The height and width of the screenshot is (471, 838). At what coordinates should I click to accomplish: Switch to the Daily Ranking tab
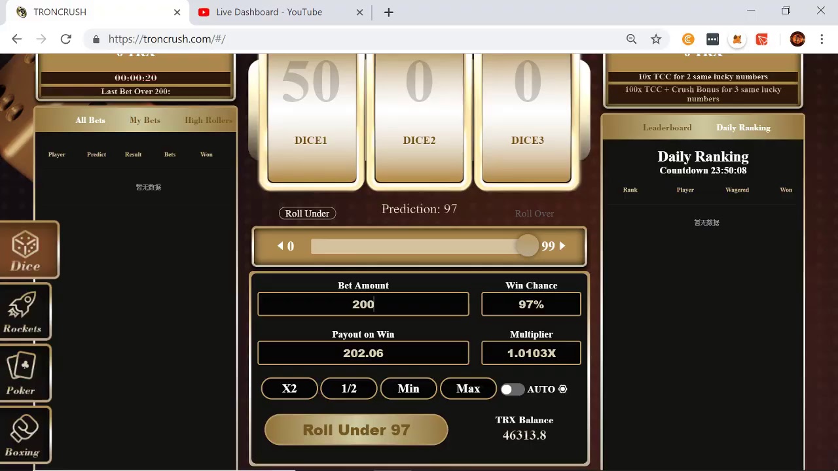[743, 128]
